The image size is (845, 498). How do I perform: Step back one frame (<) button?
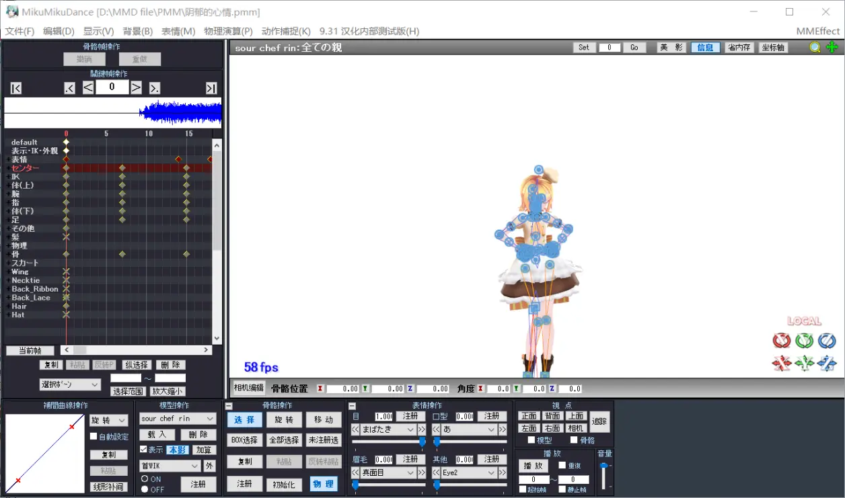pyautogui.click(x=88, y=87)
